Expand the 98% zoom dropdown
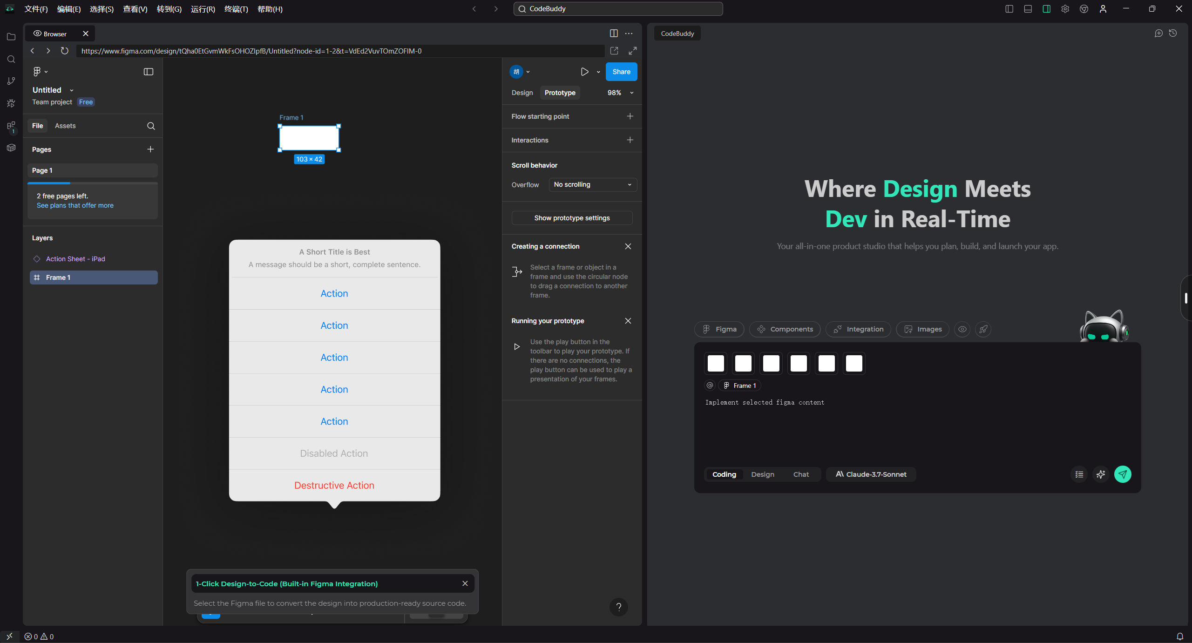Screen dimensions: 1192x643 pos(619,93)
